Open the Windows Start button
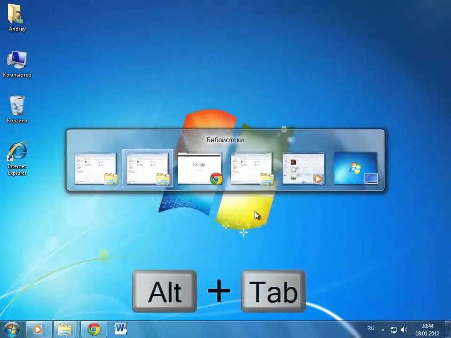The height and width of the screenshot is (338, 451). click(x=11, y=330)
